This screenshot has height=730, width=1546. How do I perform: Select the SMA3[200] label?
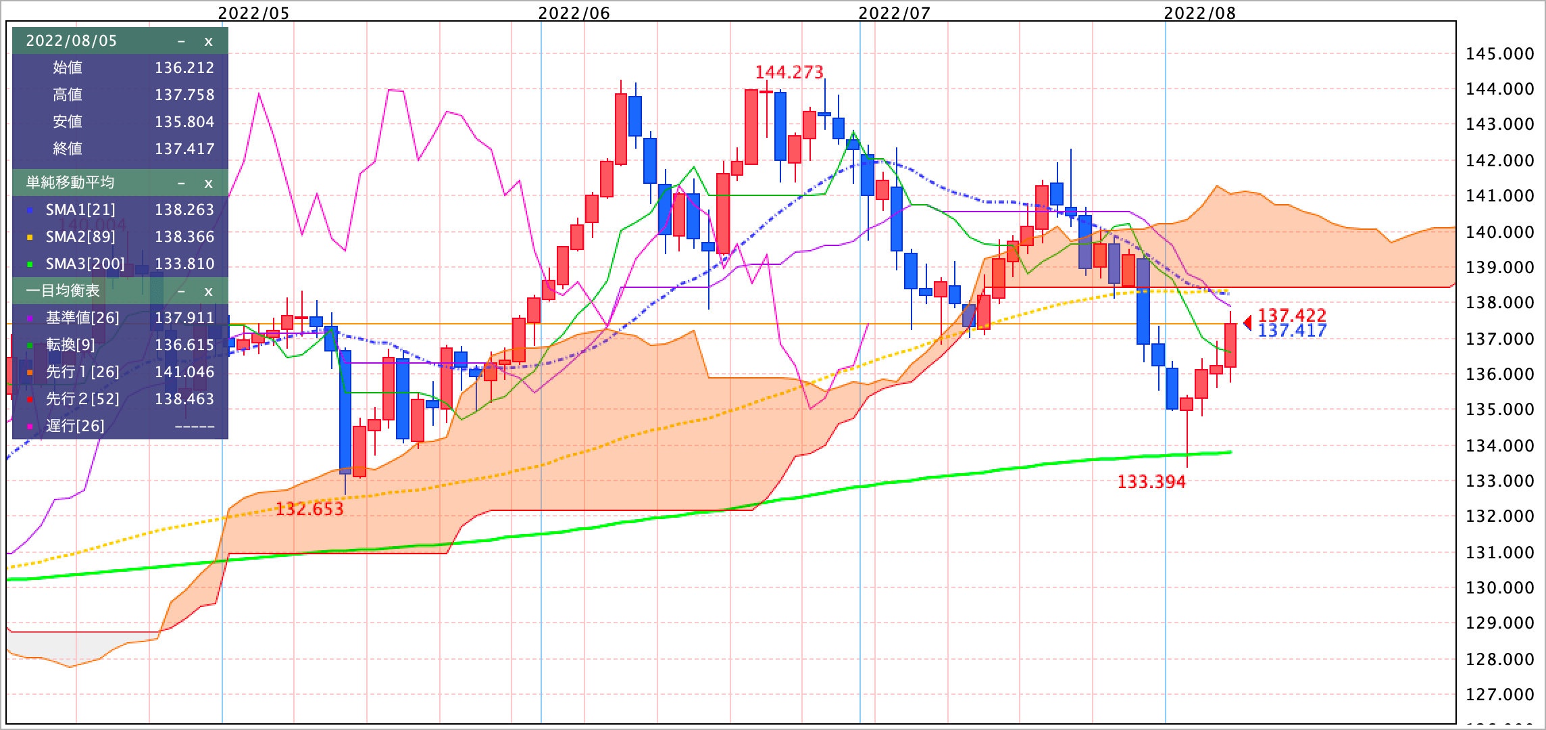point(85,264)
